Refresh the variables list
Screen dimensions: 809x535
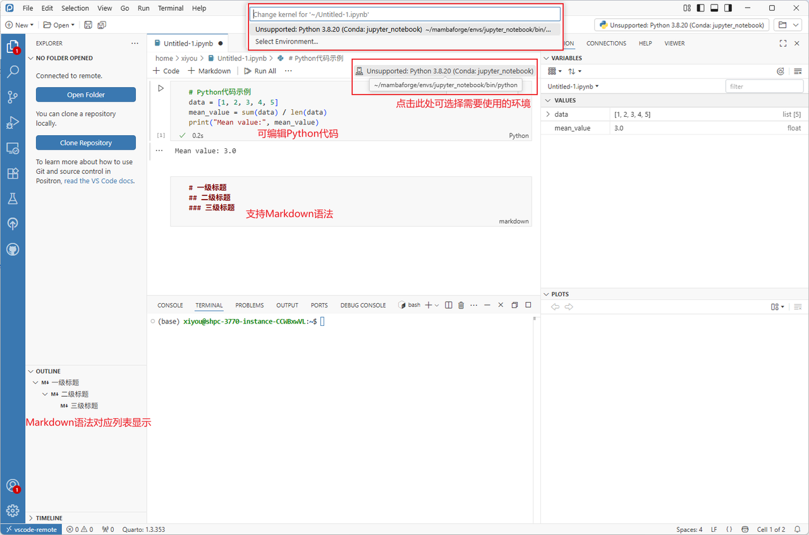tap(781, 71)
